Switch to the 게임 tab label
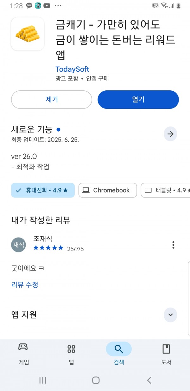190x391 pixels. coord(24,362)
